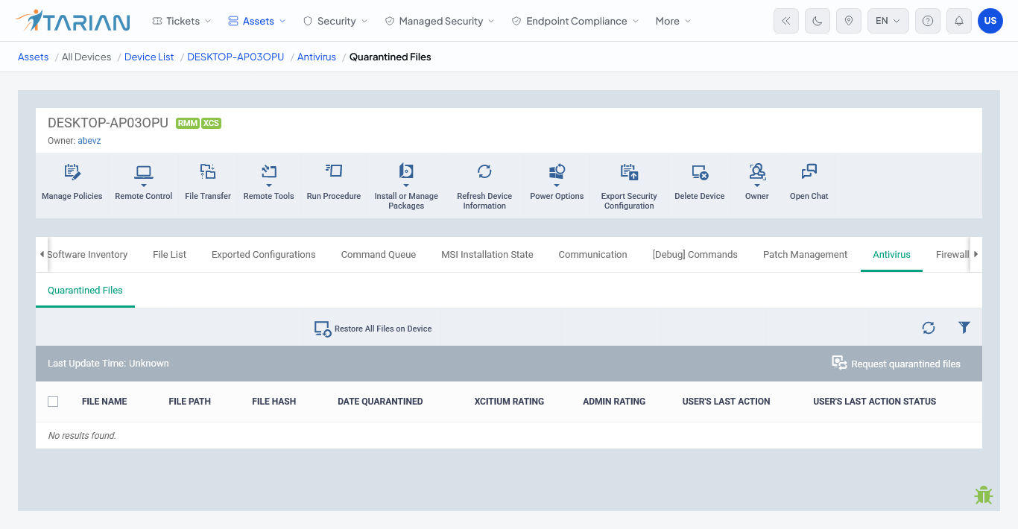The image size is (1018, 529).
Task: Open notifications bell
Action: [x=959, y=21]
